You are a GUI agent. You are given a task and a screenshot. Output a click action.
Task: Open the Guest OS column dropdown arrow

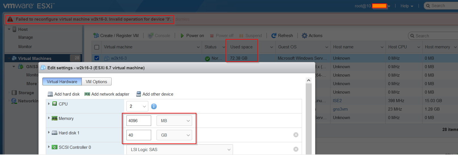[327, 47]
